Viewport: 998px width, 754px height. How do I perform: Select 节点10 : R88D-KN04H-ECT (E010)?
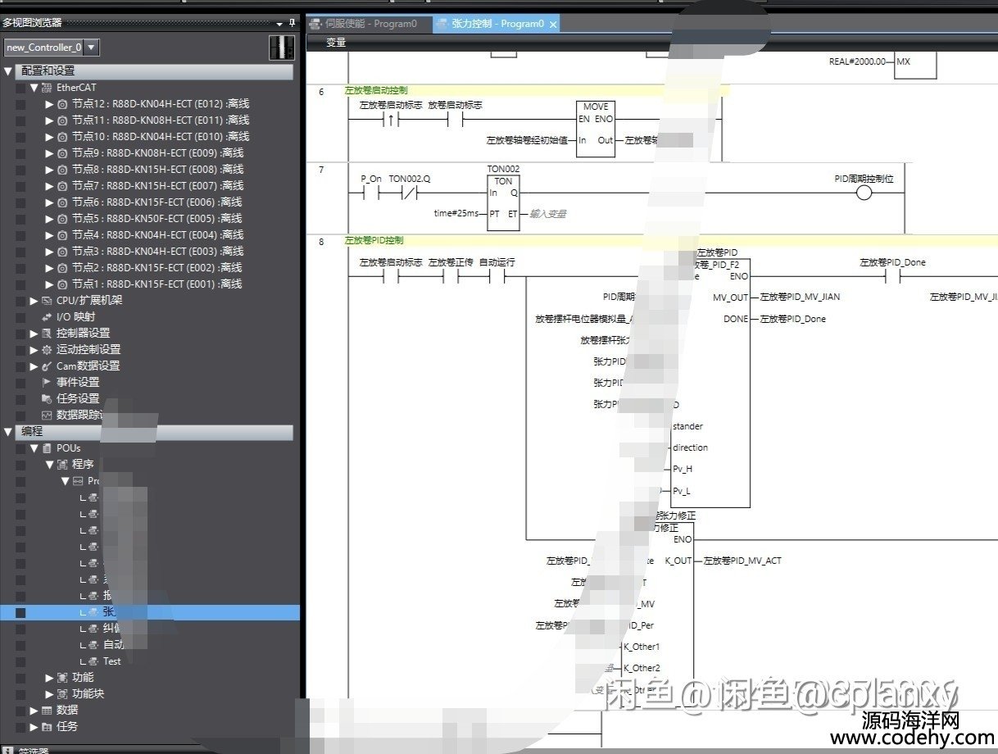(160, 137)
